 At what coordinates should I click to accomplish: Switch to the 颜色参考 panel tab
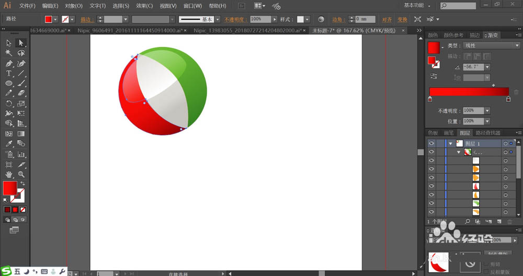453,35
